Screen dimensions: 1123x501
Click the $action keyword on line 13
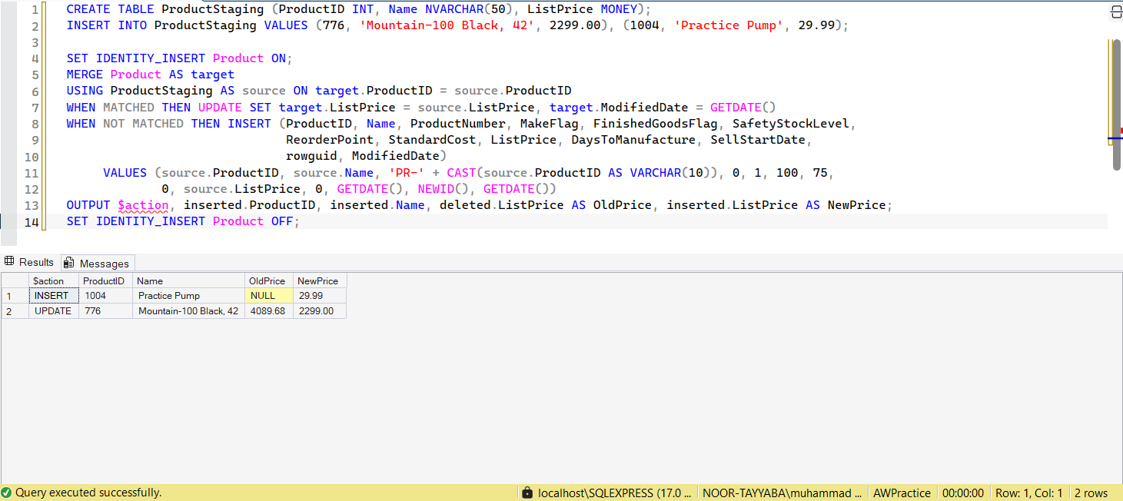click(x=143, y=205)
